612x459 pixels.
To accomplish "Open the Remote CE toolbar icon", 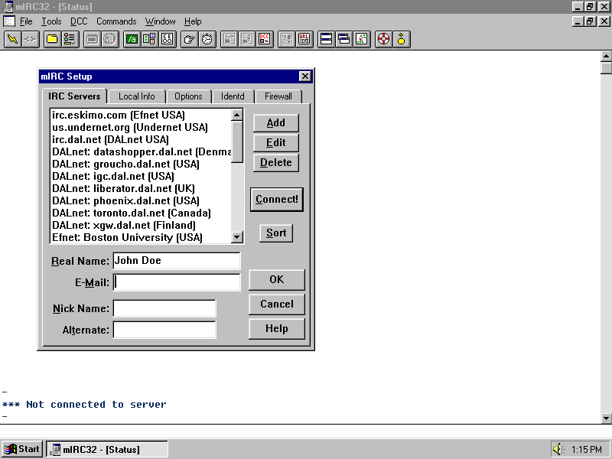I will (x=168, y=40).
